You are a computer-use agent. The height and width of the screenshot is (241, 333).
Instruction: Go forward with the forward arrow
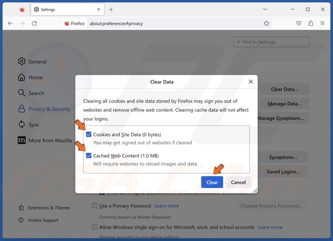point(22,23)
